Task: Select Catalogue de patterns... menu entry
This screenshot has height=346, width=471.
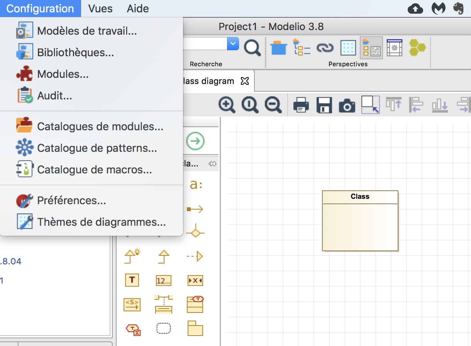Action: pyautogui.click(x=97, y=148)
